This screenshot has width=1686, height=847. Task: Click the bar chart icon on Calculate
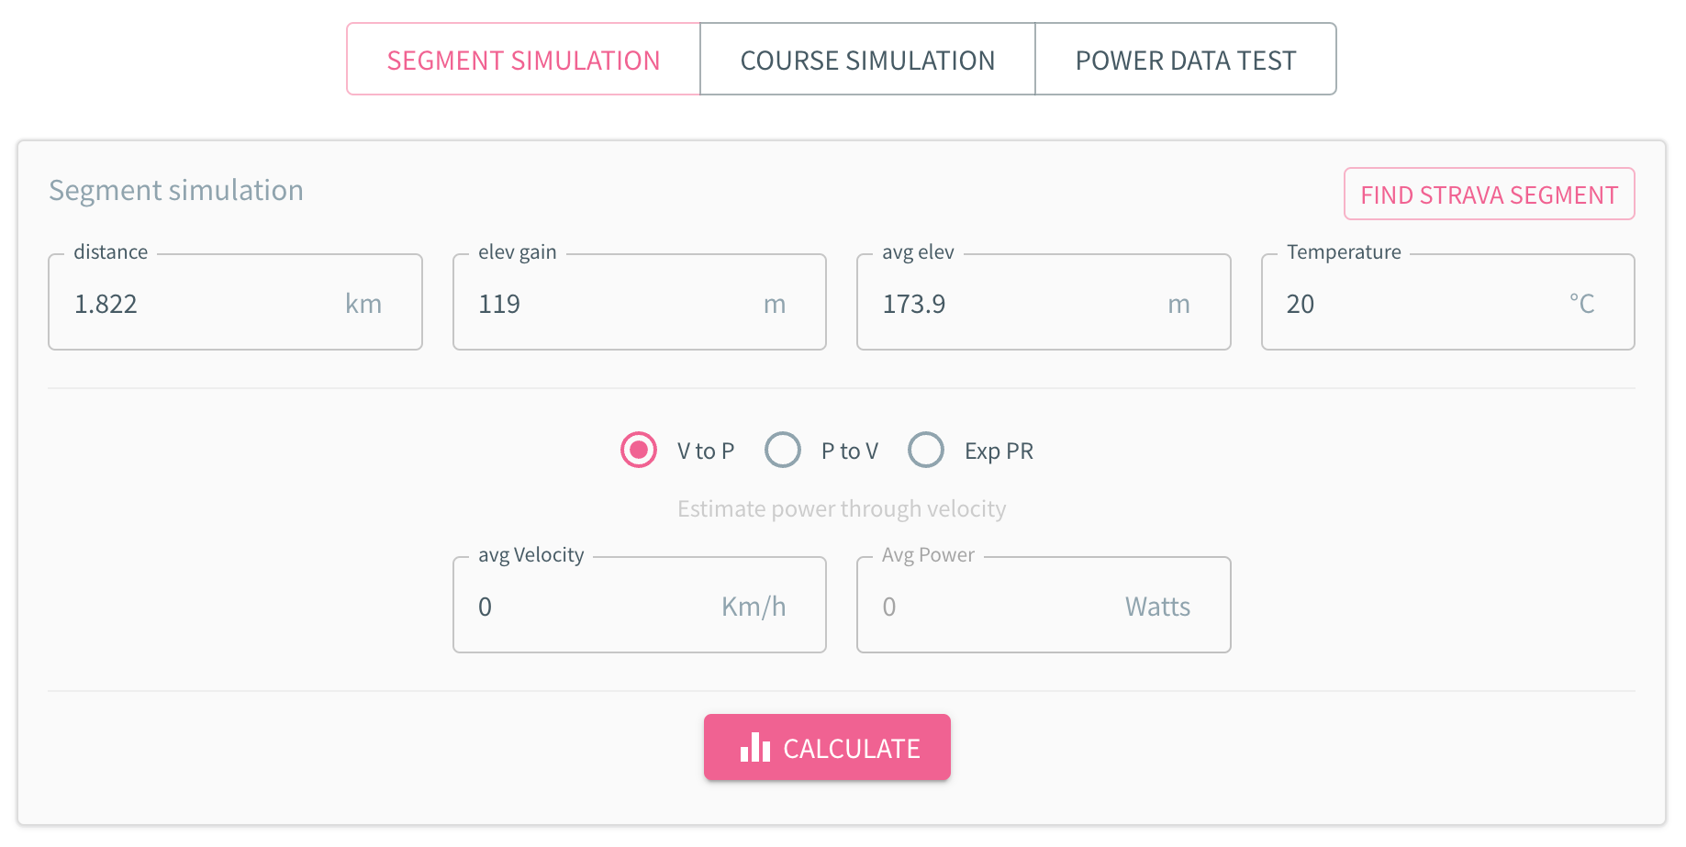tap(754, 748)
